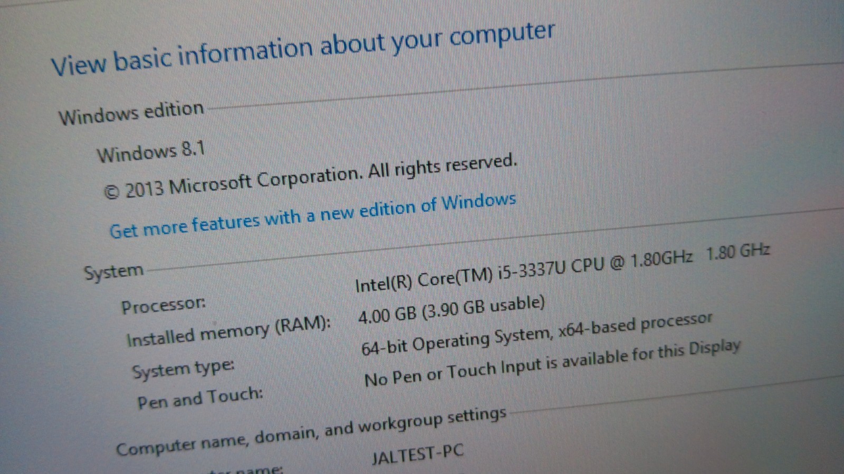Select the 'Installed memory (RAM):' label

click(228, 331)
